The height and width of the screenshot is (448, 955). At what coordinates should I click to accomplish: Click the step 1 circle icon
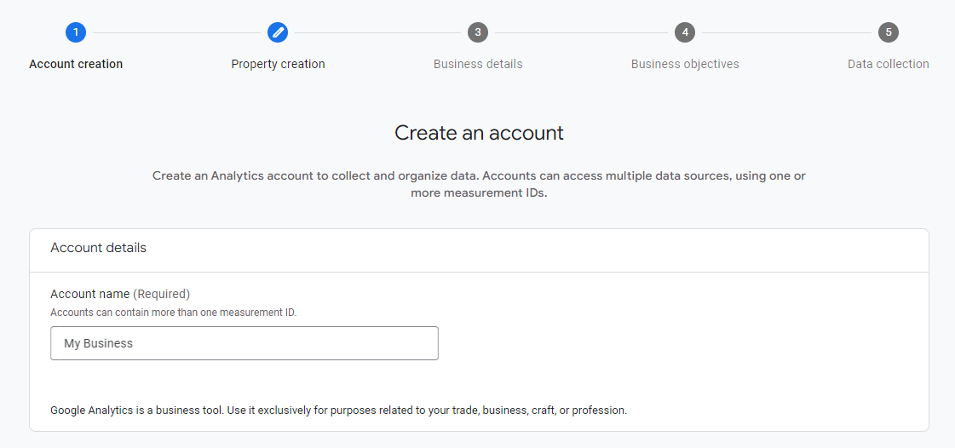pyautogui.click(x=76, y=32)
